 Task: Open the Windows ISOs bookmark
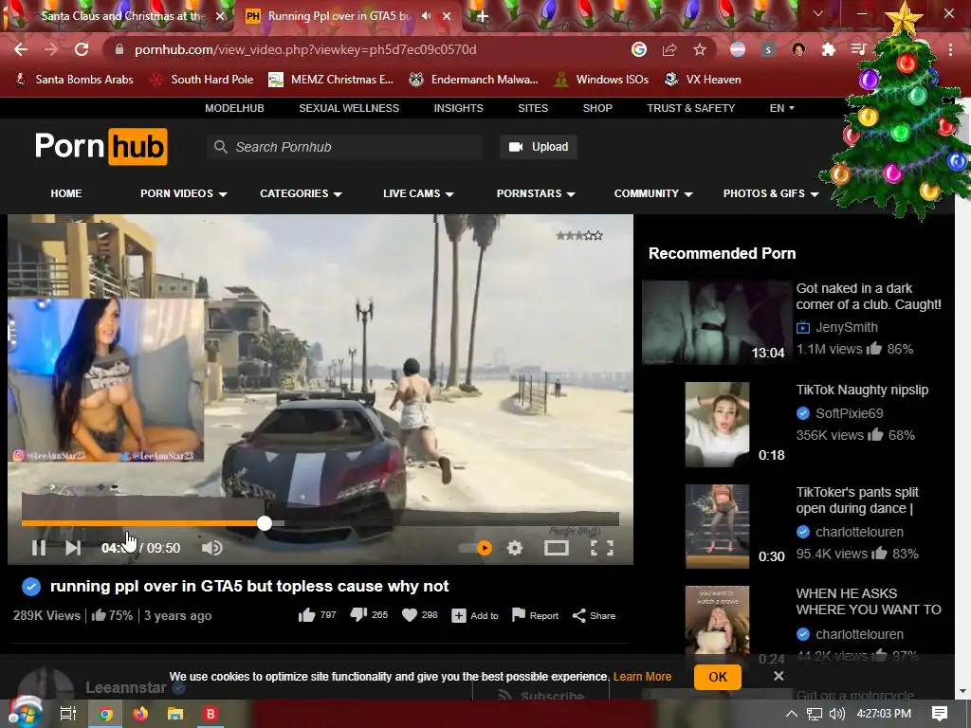601,80
